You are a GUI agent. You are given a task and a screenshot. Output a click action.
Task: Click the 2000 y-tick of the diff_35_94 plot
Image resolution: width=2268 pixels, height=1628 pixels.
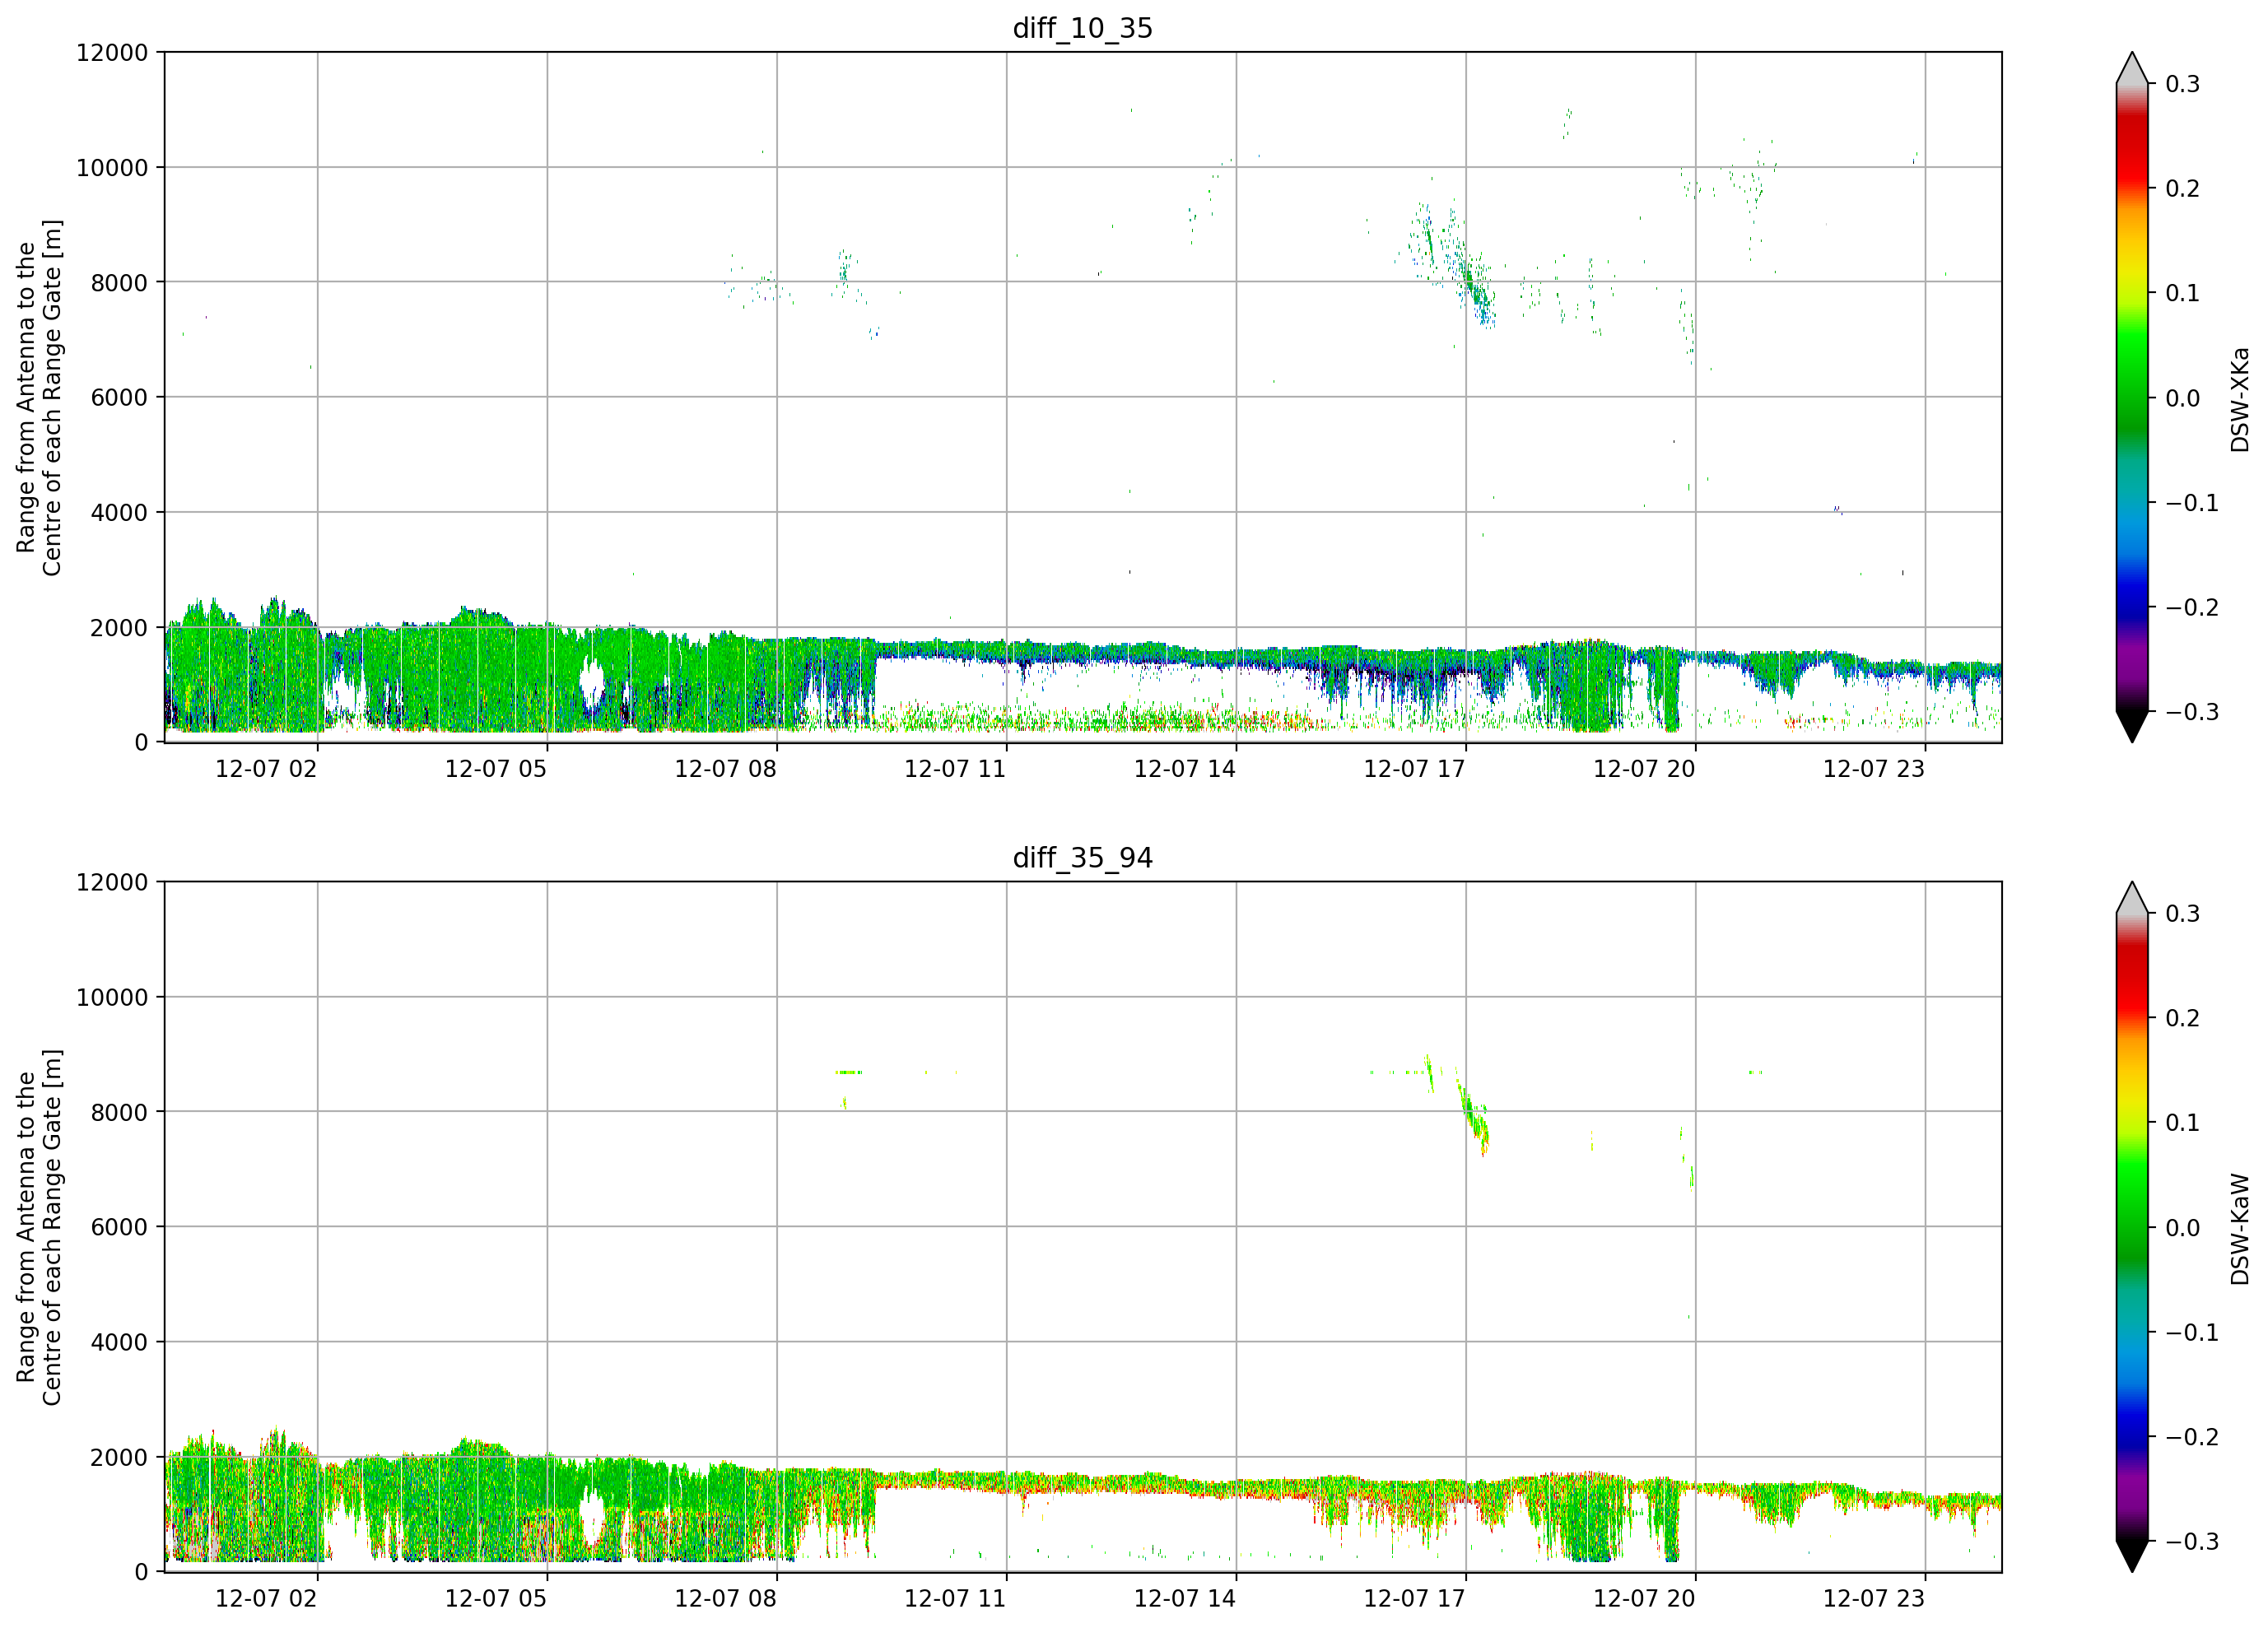click(x=119, y=1458)
